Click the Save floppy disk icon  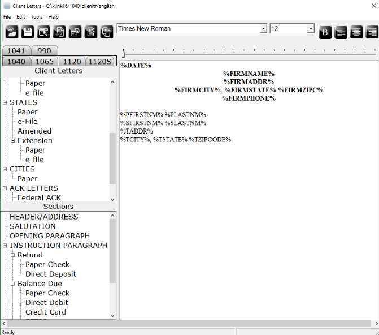[28, 32]
